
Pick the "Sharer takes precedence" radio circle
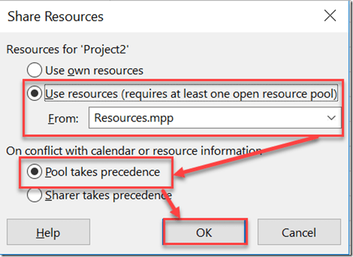[x=35, y=195]
